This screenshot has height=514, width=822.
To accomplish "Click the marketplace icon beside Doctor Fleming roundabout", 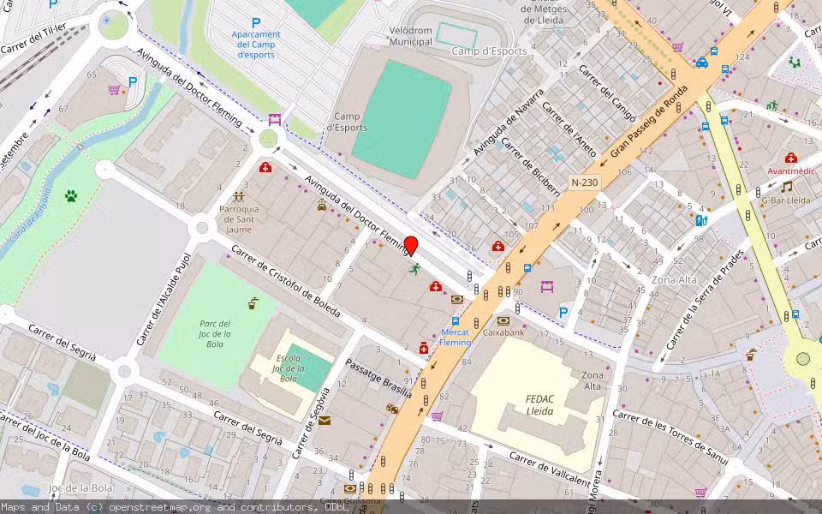I will [x=275, y=120].
